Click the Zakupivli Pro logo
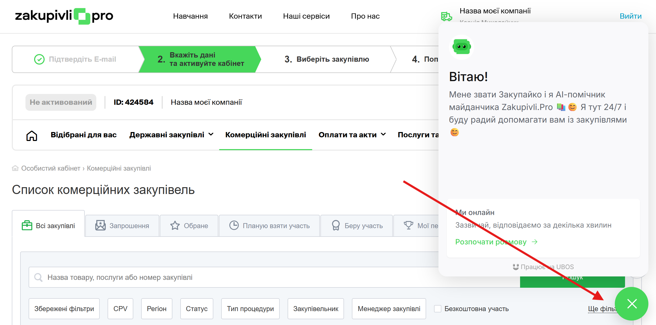The height and width of the screenshot is (325, 656). (x=64, y=16)
